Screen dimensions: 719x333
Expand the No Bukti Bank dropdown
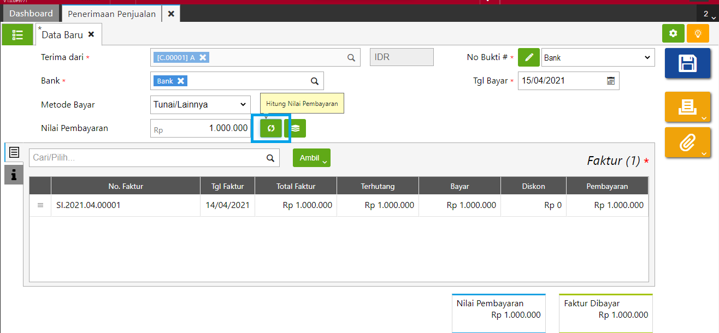pyautogui.click(x=598, y=57)
